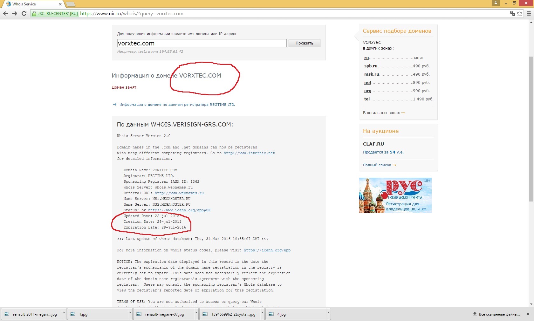The width and height of the screenshot is (534, 321).
Task: Focus the address bar URL
Action: click(132, 14)
